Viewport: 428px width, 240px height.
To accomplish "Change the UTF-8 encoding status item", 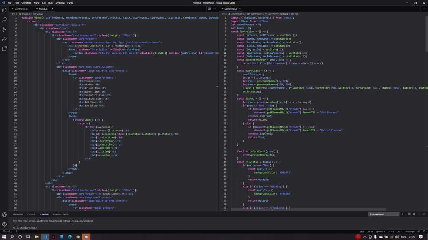I will tap(391, 232).
